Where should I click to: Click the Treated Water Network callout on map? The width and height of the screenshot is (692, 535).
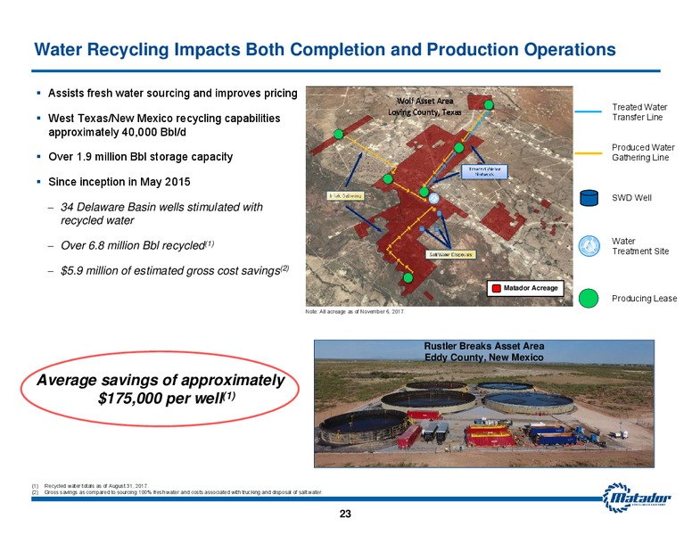click(x=484, y=171)
